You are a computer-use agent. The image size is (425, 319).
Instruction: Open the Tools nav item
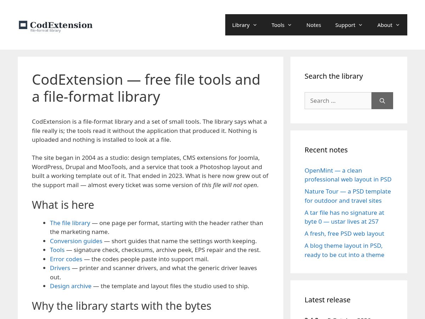pyautogui.click(x=278, y=25)
